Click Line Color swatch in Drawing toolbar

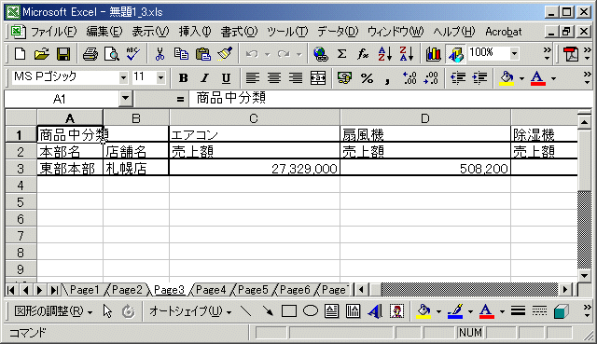tap(455, 311)
